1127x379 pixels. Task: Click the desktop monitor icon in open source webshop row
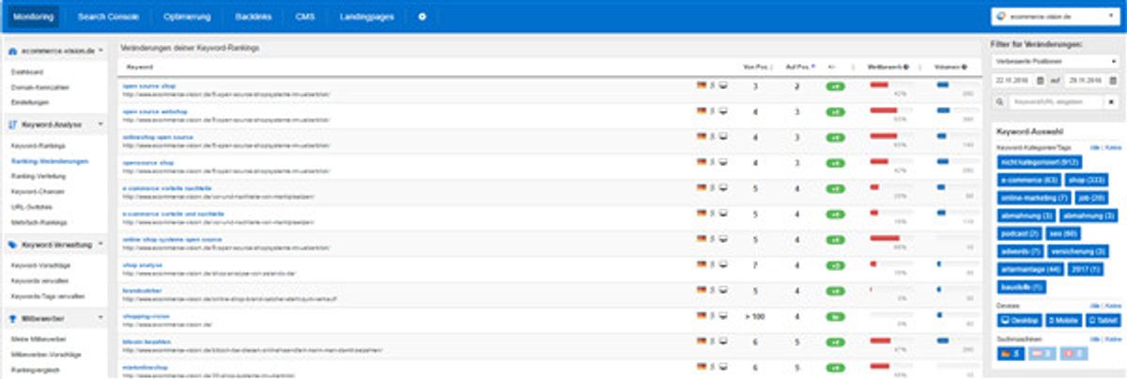(724, 111)
